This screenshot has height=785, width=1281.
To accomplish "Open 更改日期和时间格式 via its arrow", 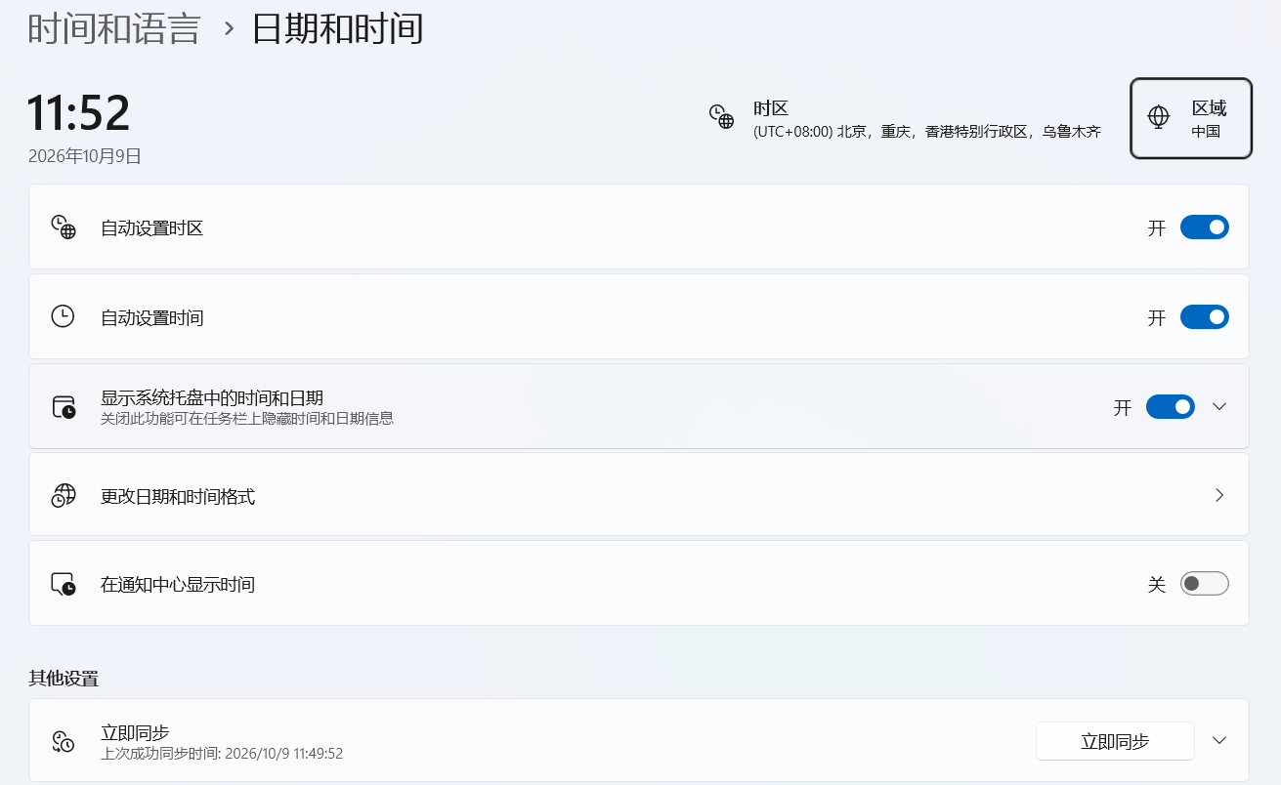I will [1219, 495].
